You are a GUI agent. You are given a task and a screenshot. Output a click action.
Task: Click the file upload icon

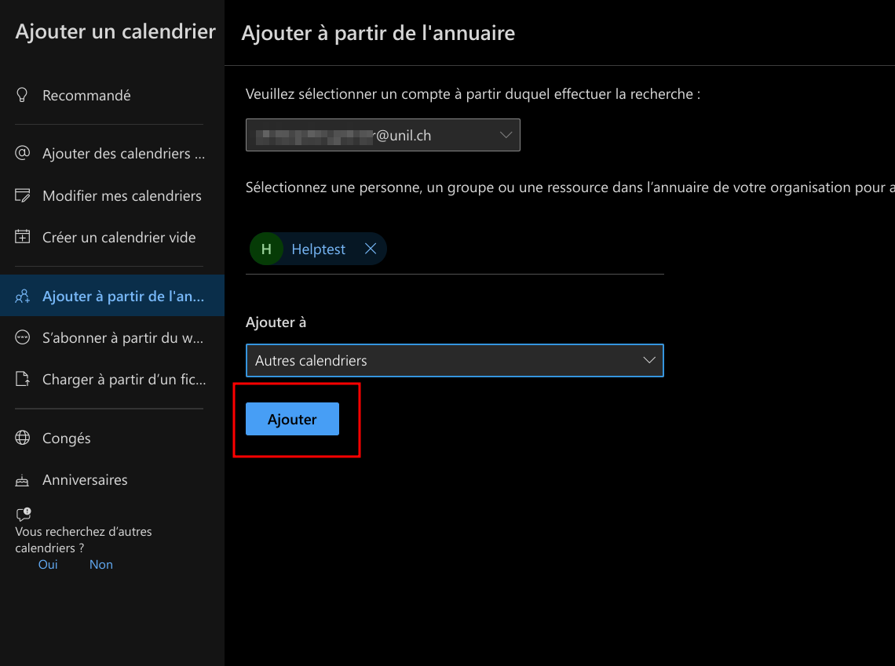(23, 380)
